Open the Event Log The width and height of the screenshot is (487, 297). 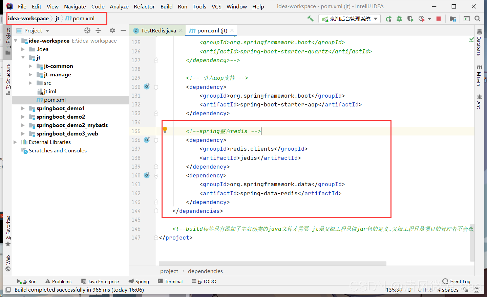coord(457,281)
